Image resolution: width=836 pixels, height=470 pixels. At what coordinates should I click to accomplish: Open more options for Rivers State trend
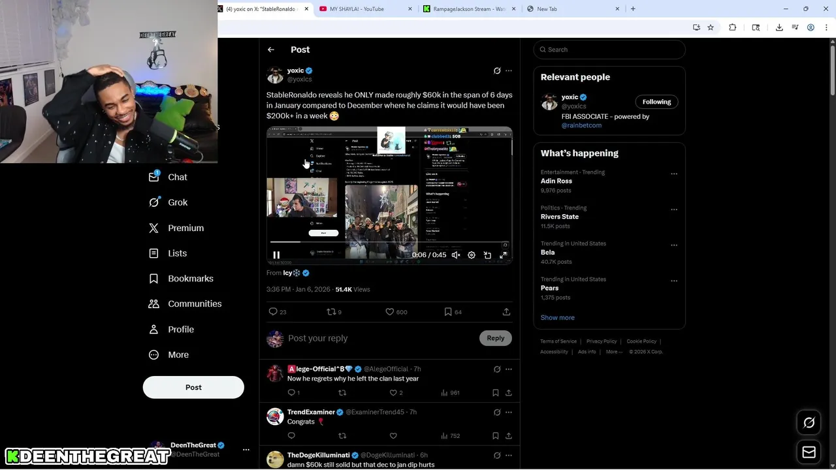[x=674, y=210]
